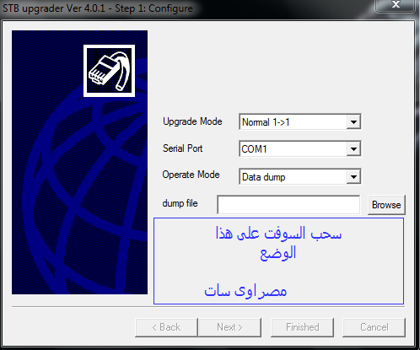This screenshot has width=420, height=350.
Task: Click the 'Next >' button
Action: point(229,327)
